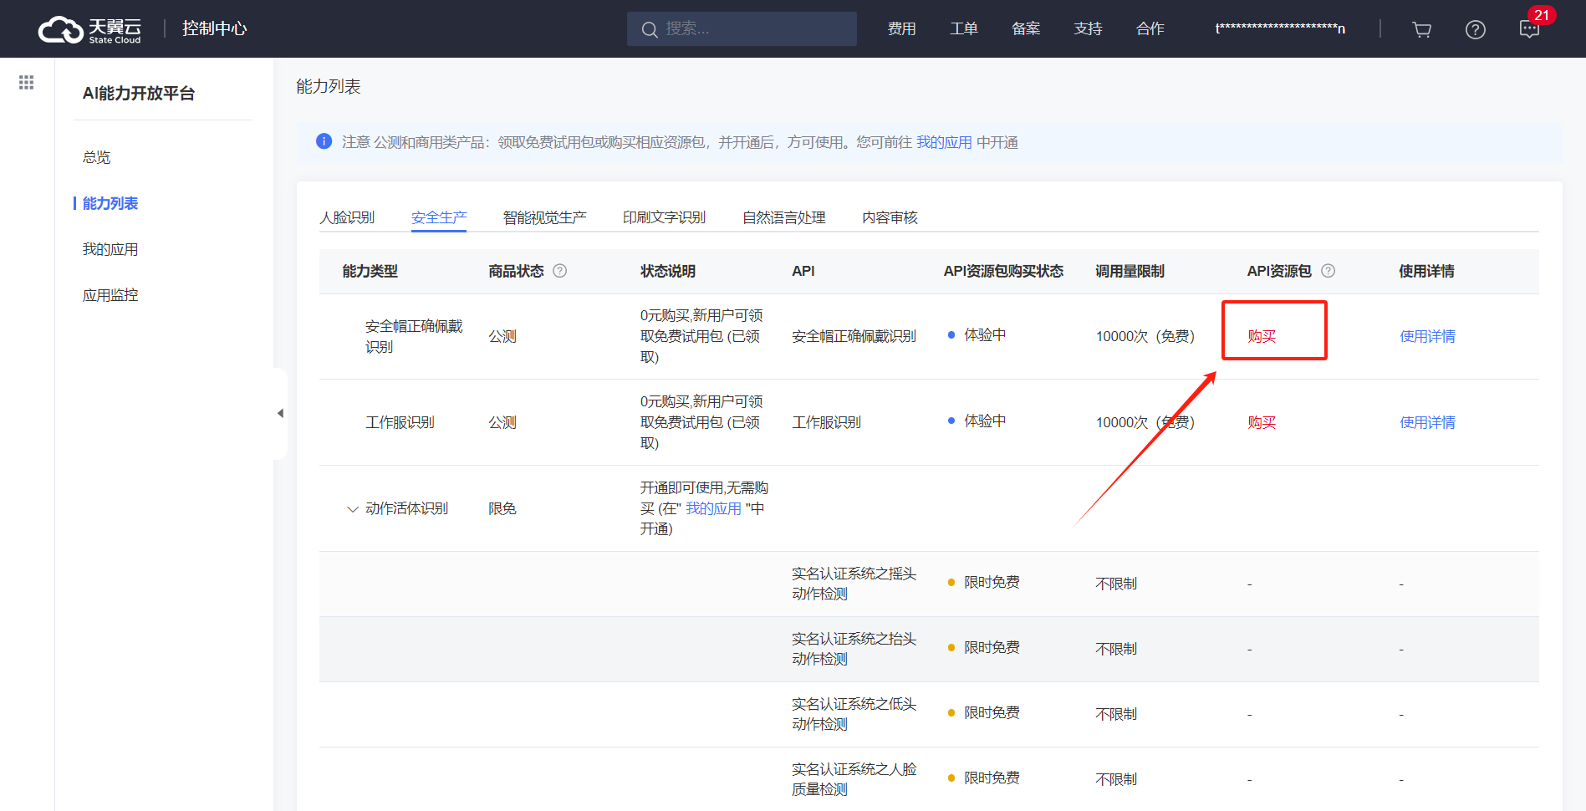The width and height of the screenshot is (1586, 811).
Task: Click 实名认证系统之低头动作检测 API text
Action: click(854, 714)
